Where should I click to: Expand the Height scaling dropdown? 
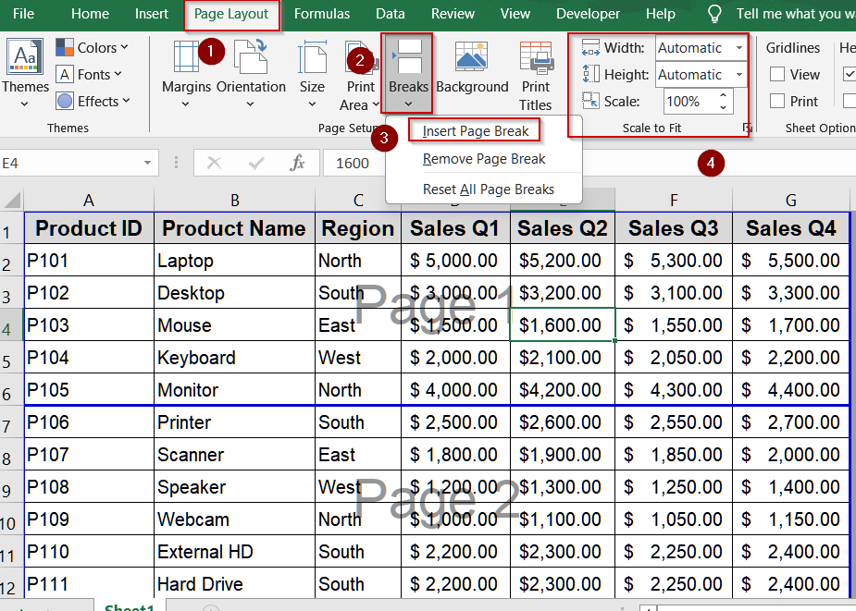[x=739, y=75]
